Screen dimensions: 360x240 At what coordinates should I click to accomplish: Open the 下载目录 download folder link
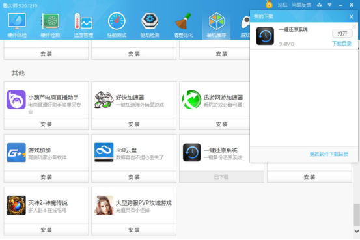342,44
